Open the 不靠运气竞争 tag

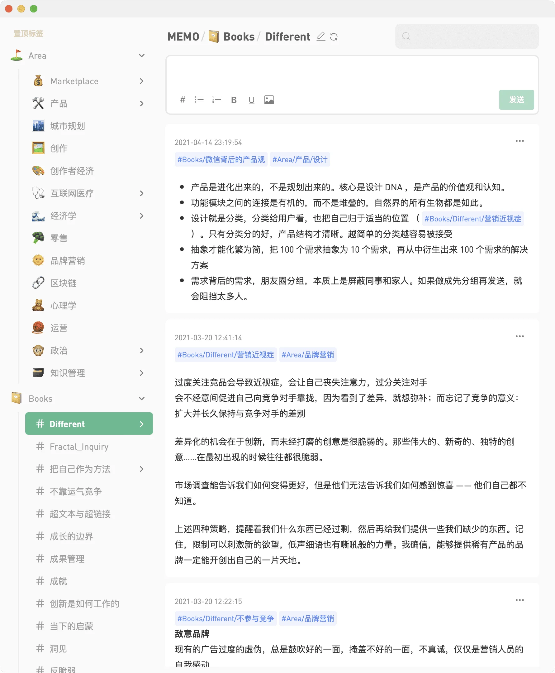click(89, 491)
